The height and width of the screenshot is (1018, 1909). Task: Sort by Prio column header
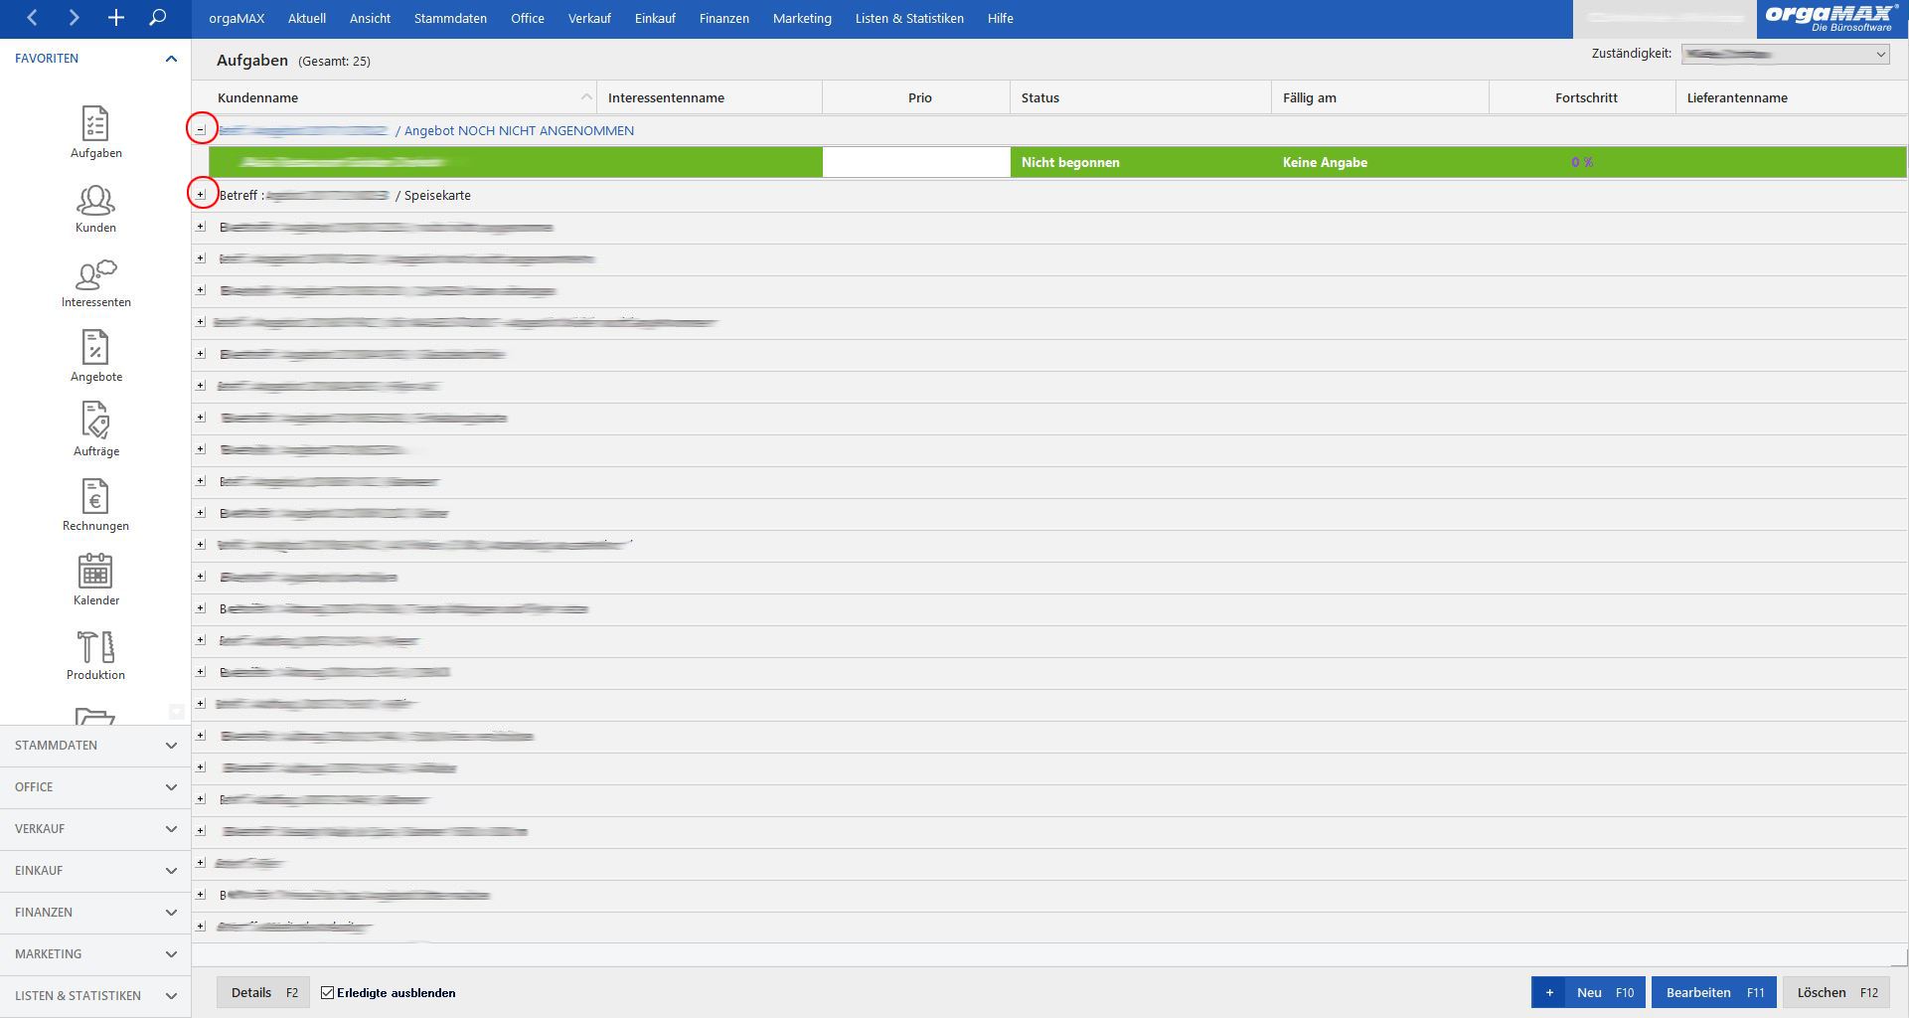coord(916,97)
